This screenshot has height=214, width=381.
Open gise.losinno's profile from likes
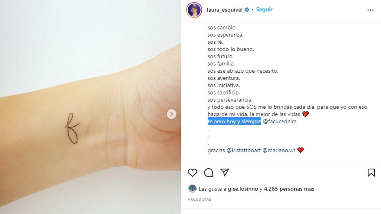[243, 189]
